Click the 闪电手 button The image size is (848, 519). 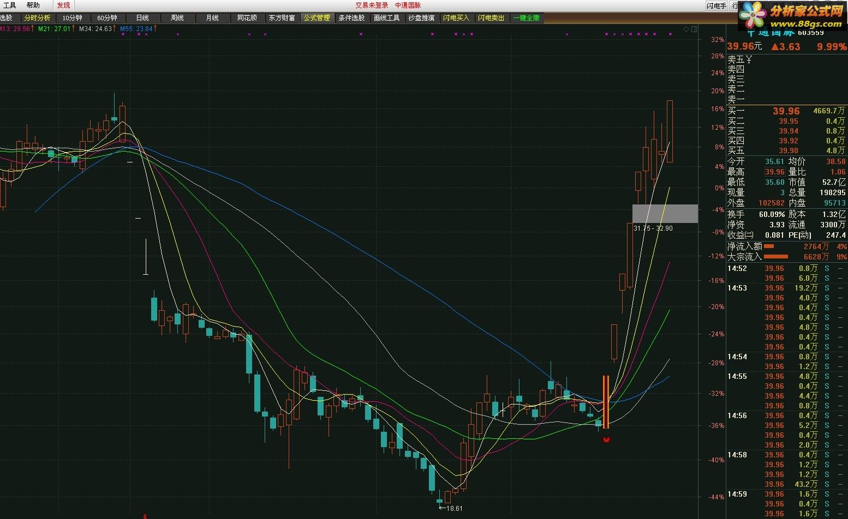716,5
